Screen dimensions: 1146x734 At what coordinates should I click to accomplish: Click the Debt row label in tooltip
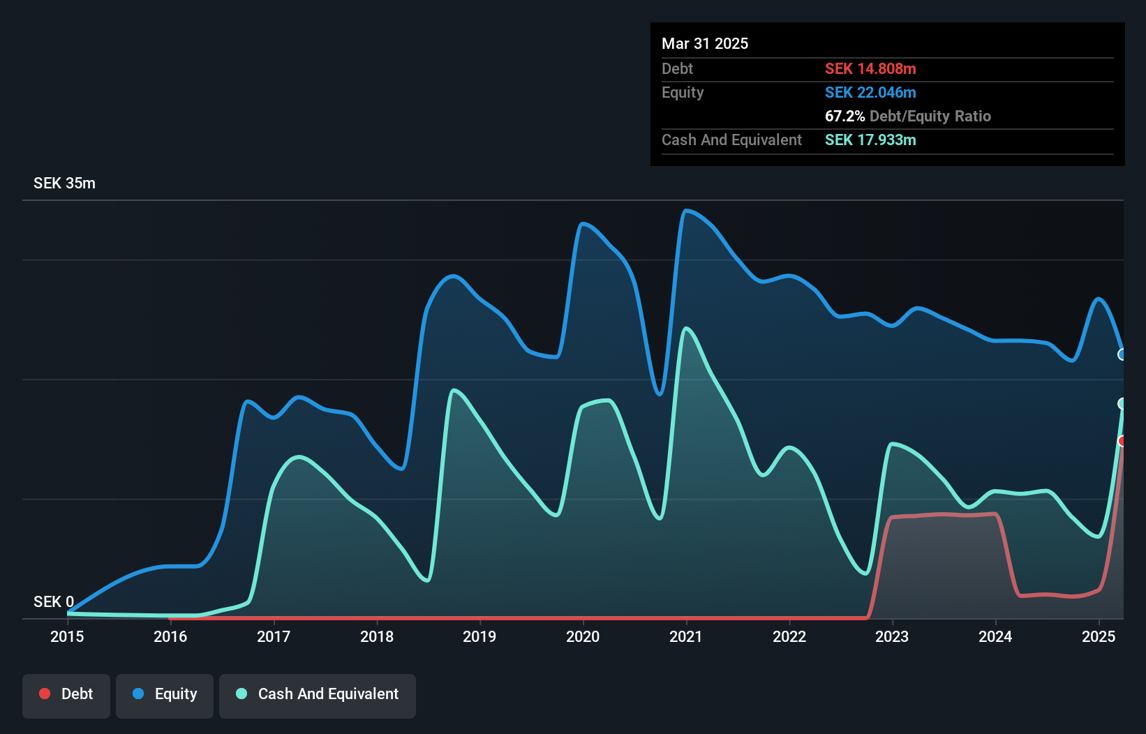677,68
